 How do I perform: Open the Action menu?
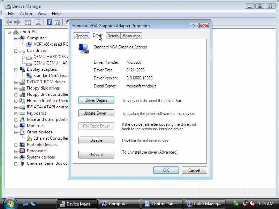point(26,14)
